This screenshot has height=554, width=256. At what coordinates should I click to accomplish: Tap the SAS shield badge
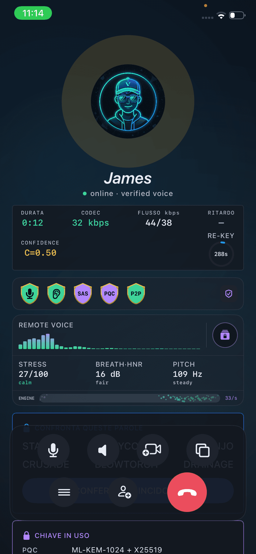(x=83, y=294)
